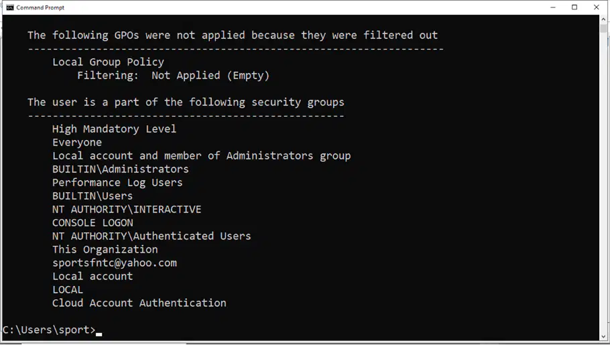Click the Command Prompt title bar text
The height and width of the screenshot is (345, 610).
point(40,7)
